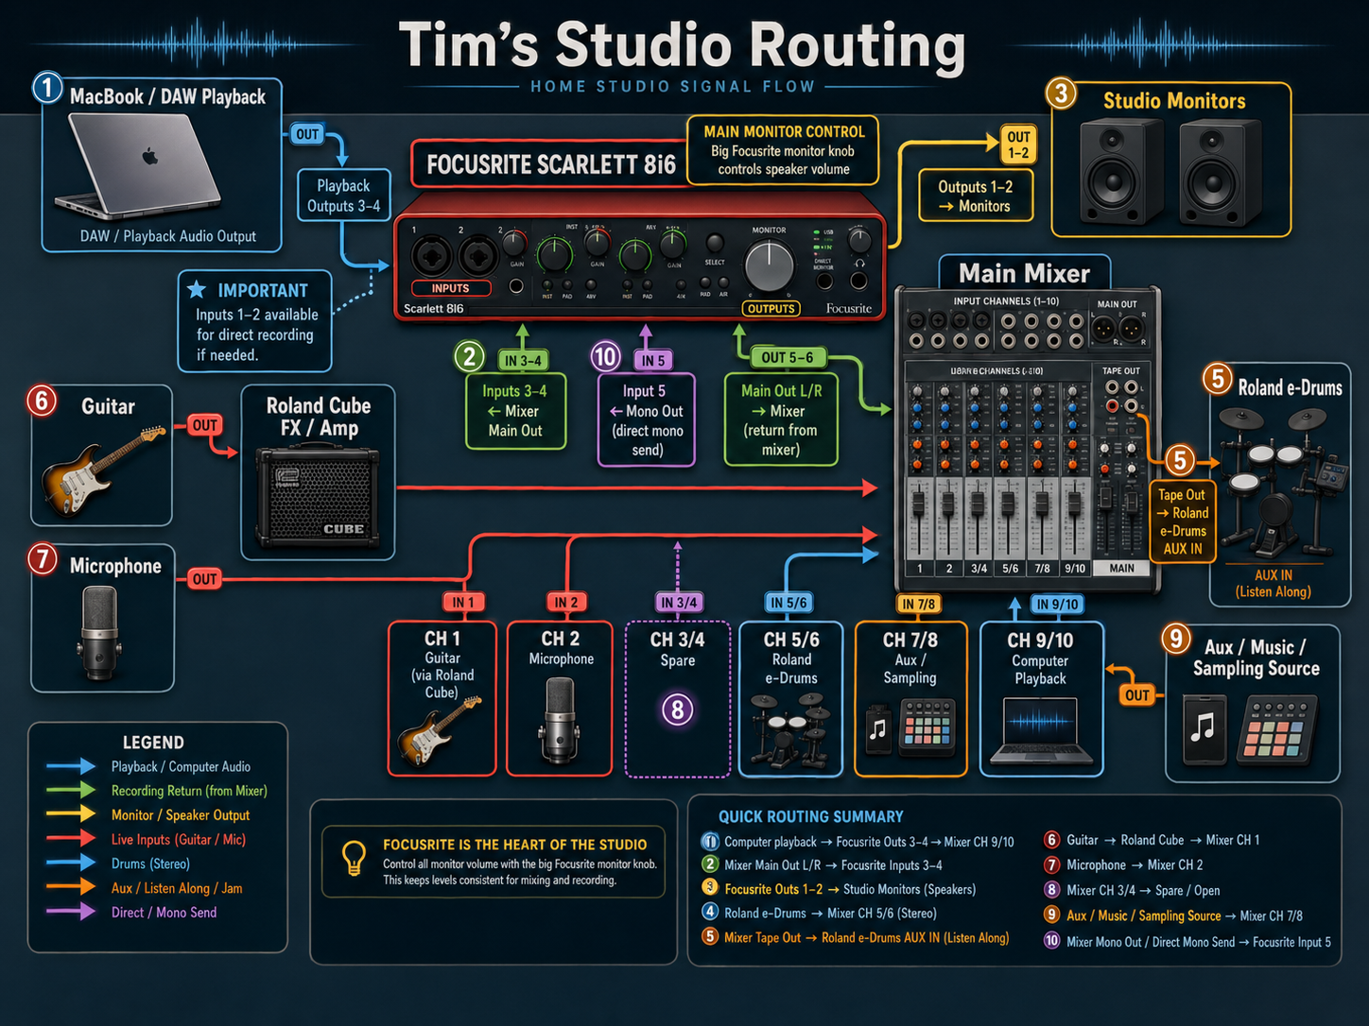The image size is (1369, 1026).
Task: Click the blue IN 9/10 badge
Action: (x=1056, y=604)
